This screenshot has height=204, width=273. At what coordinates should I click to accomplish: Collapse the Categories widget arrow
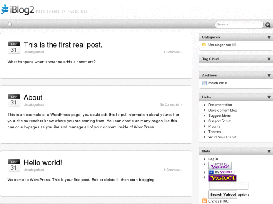click(269, 37)
